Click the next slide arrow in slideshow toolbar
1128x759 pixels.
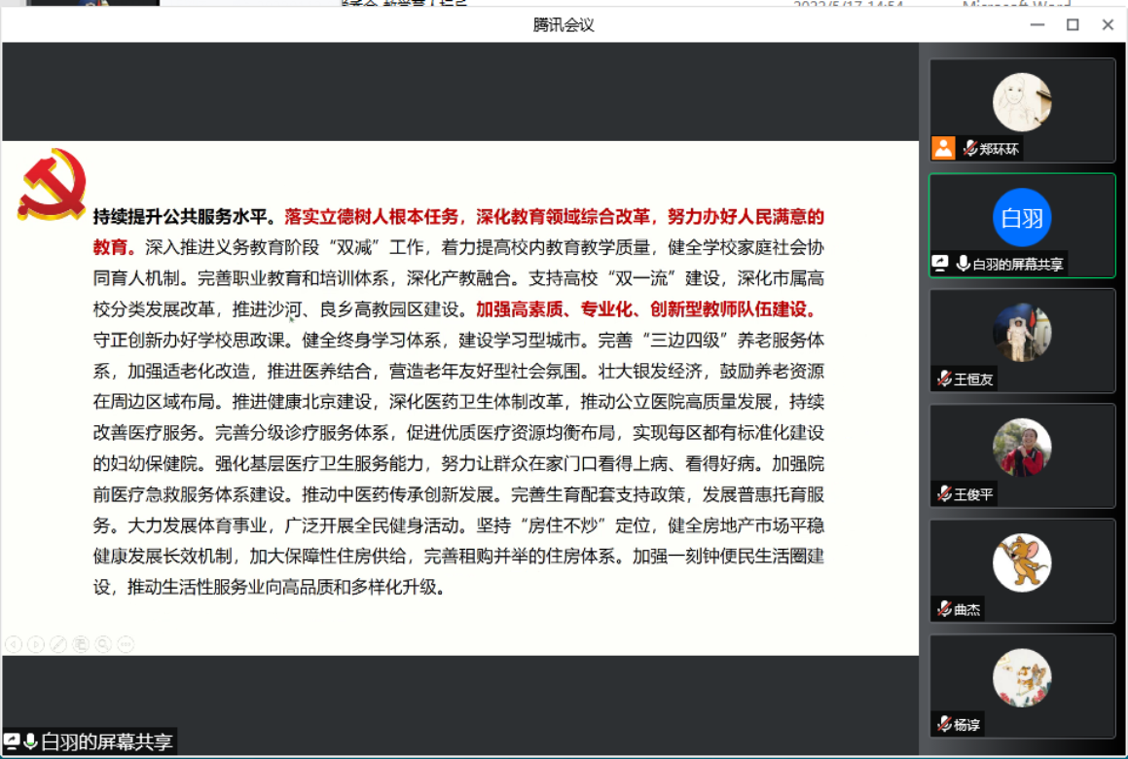36,643
